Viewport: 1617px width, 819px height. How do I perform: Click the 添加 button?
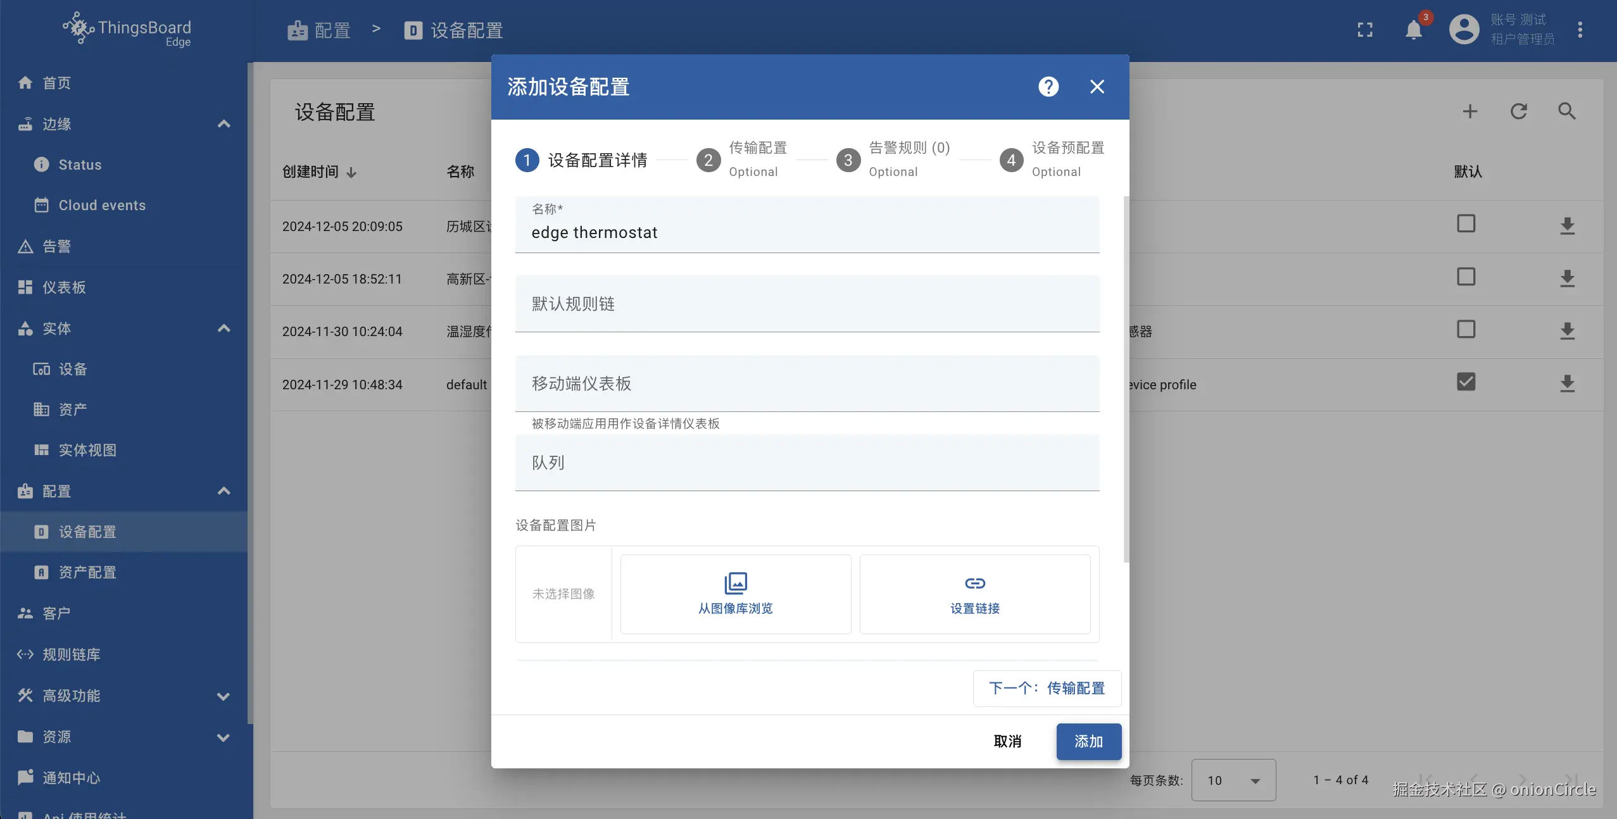coord(1088,741)
